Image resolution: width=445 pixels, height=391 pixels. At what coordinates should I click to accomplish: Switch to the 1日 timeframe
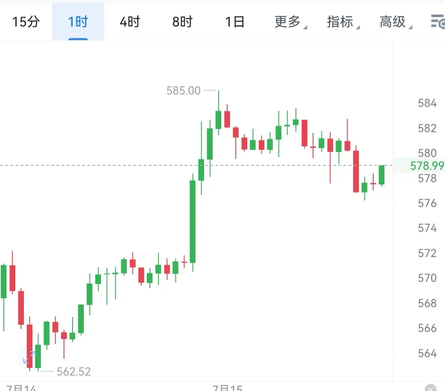tap(235, 22)
